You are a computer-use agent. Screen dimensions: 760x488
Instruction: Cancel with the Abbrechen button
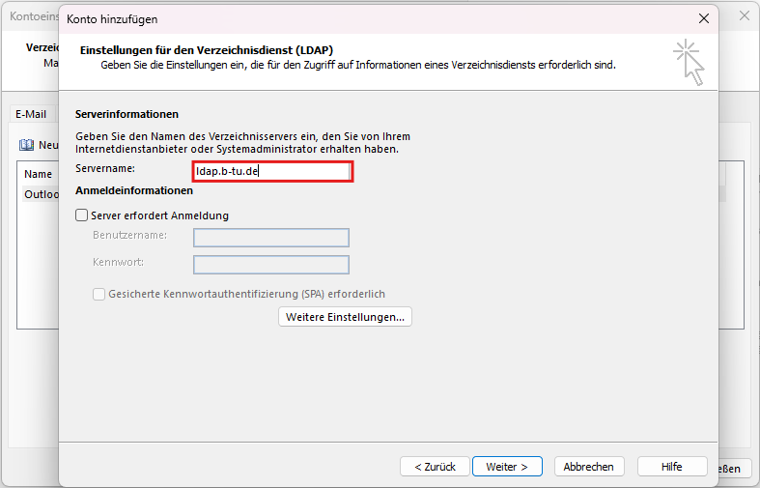(589, 467)
